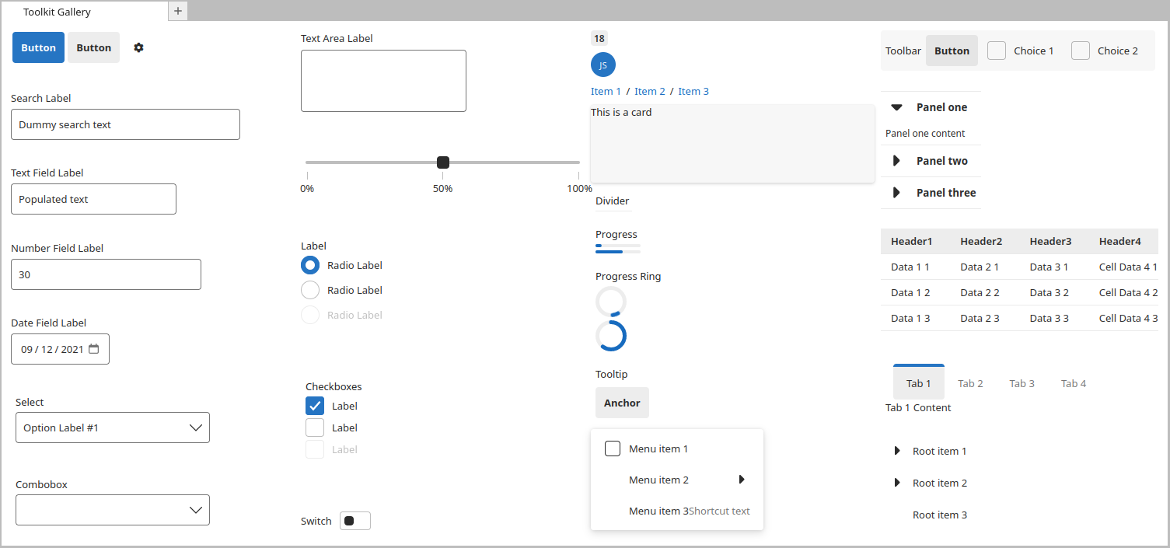Click the 18 badge

coord(599,39)
